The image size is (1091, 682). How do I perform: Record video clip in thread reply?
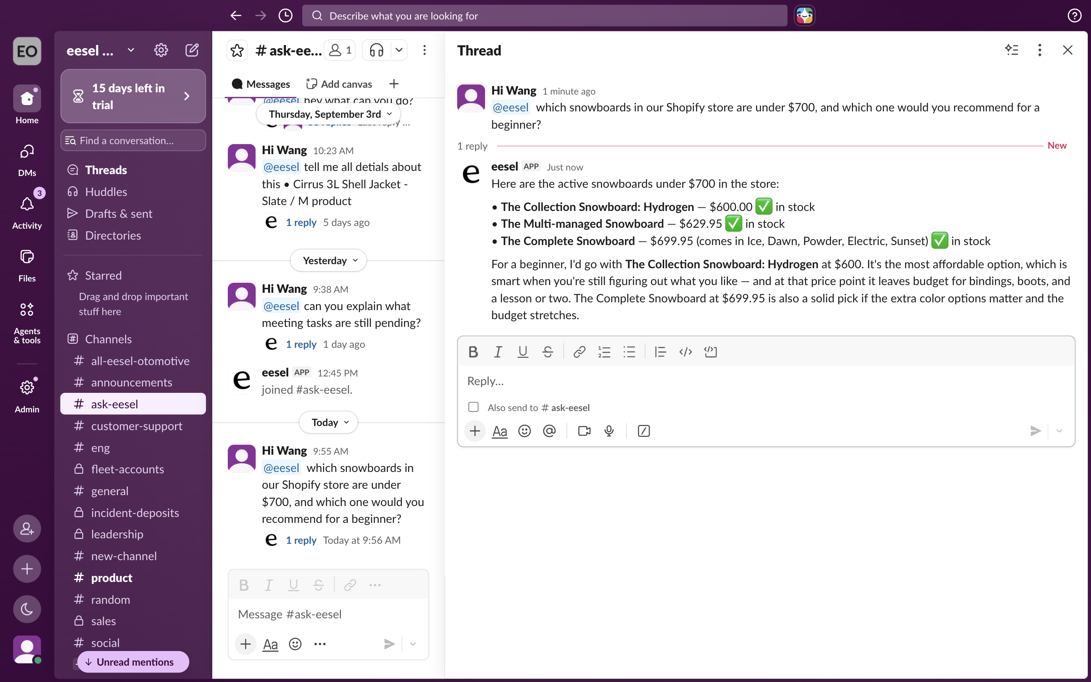click(x=584, y=431)
